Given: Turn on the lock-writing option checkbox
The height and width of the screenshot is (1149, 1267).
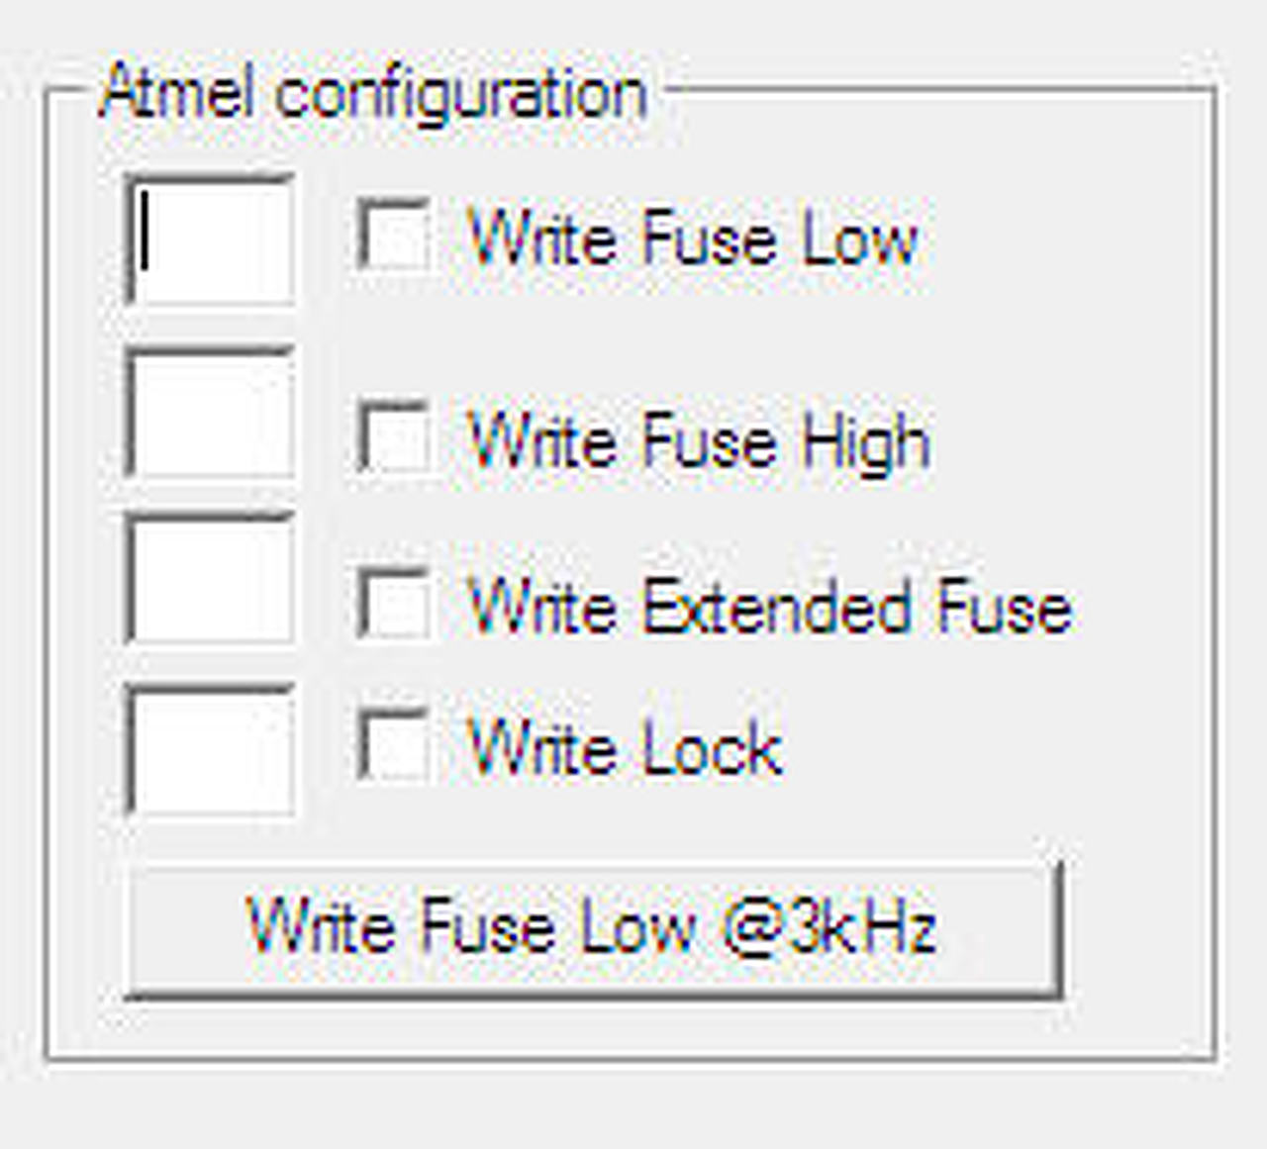Looking at the screenshot, I should point(394,744).
